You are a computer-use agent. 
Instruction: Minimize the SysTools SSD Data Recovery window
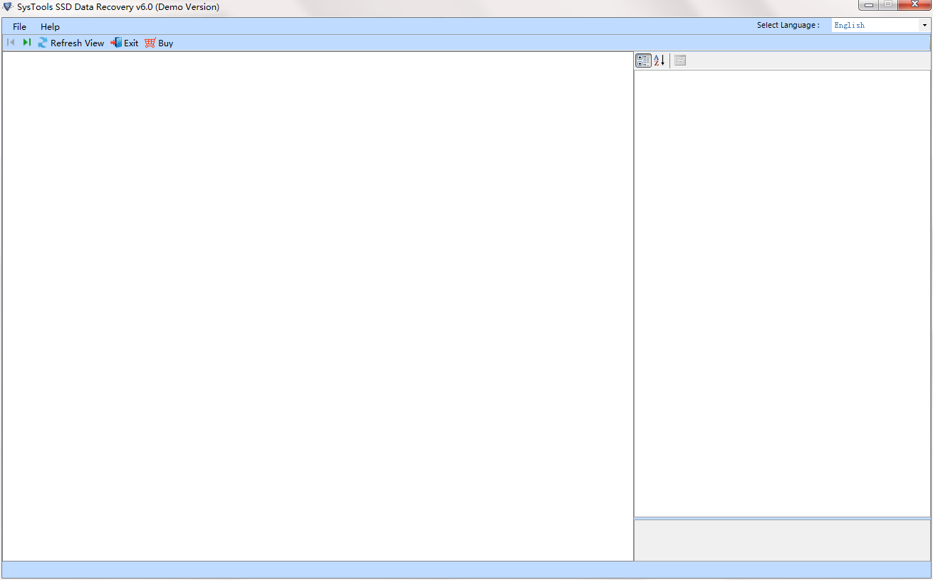click(869, 5)
